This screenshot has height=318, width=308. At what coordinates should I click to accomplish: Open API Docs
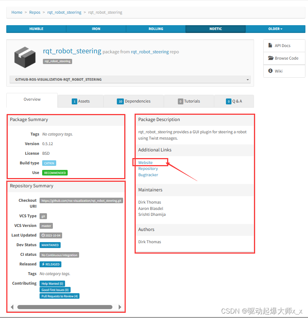click(x=284, y=46)
